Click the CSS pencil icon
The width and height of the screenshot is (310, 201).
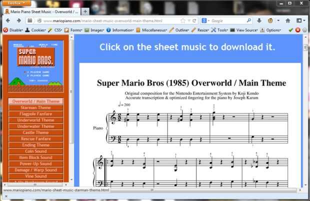click(50, 30)
